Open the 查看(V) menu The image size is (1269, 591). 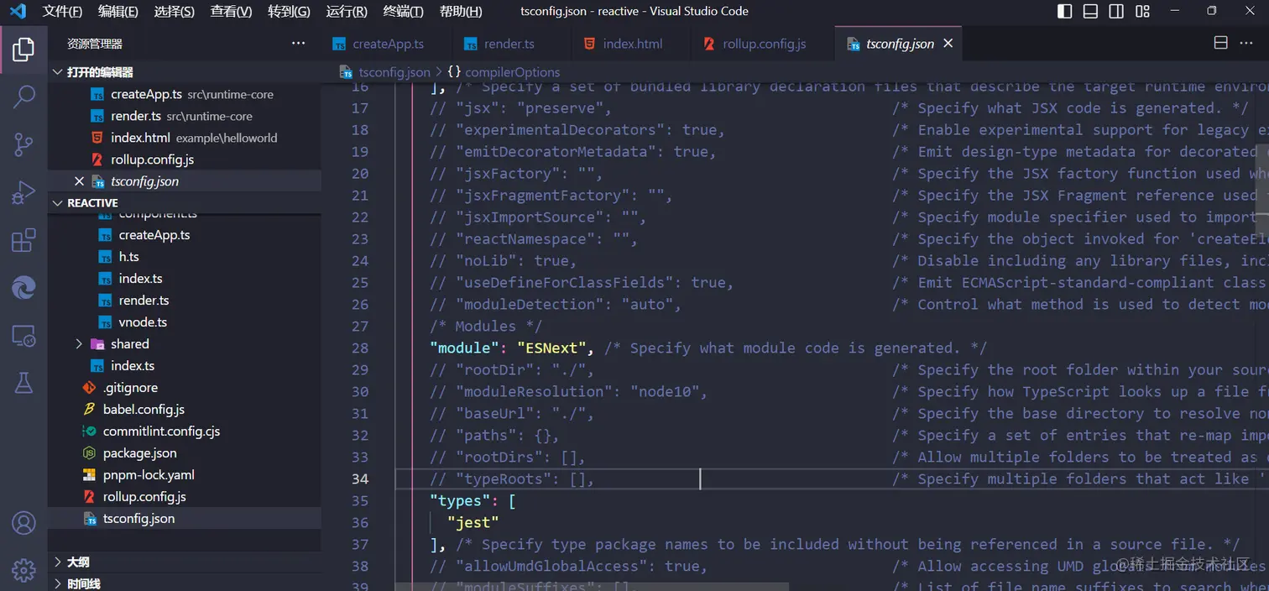(232, 11)
